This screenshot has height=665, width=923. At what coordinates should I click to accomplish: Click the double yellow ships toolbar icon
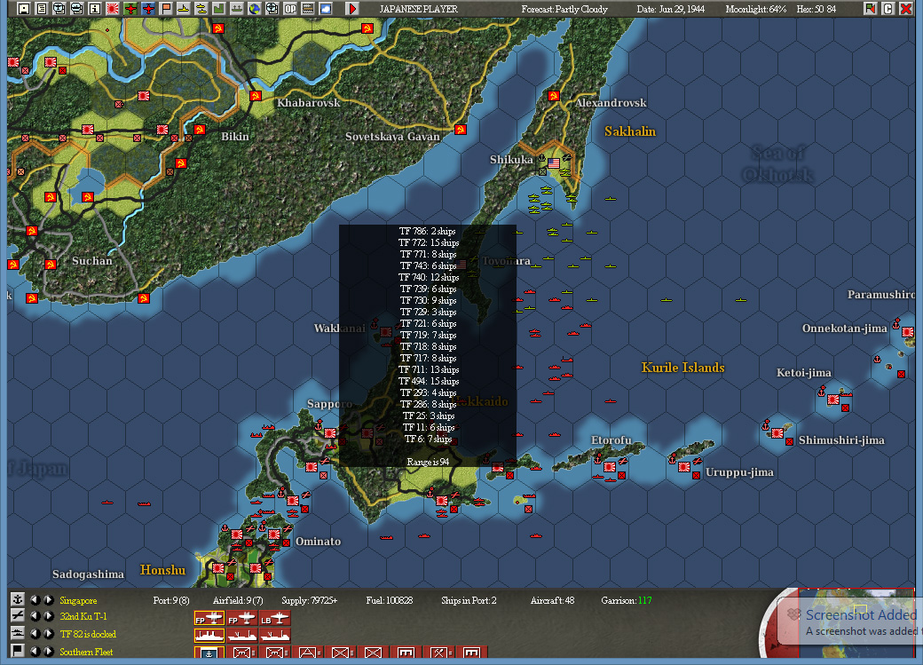pos(201,8)
